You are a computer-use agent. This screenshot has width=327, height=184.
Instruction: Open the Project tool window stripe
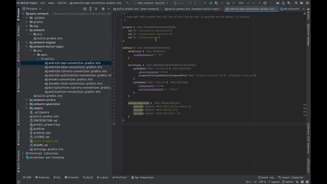(18, 14)
